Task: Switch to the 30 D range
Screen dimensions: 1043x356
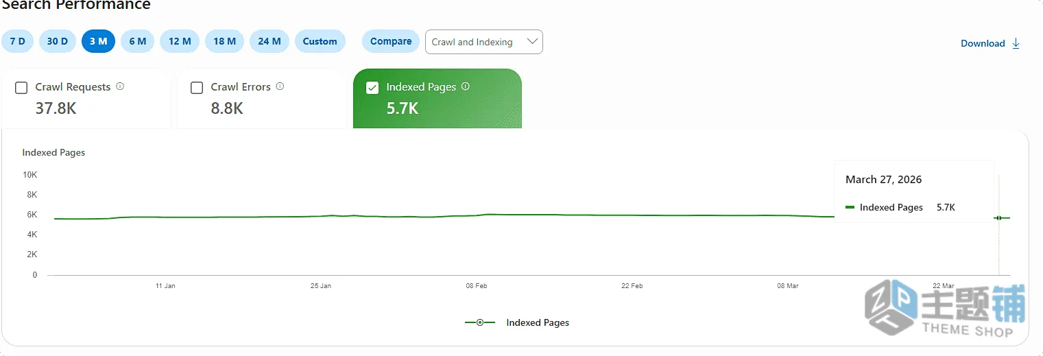Action: pos(58,41)
